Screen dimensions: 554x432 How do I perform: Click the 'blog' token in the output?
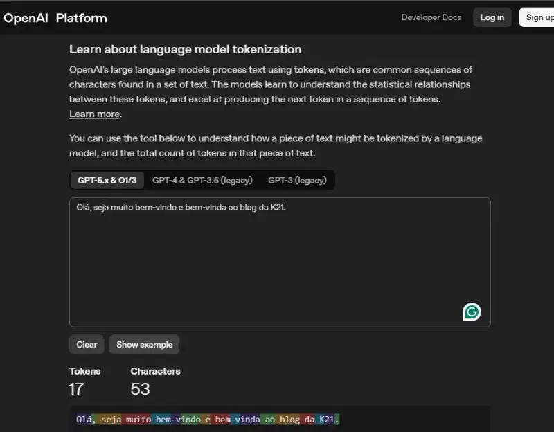(x=287, y=420)
